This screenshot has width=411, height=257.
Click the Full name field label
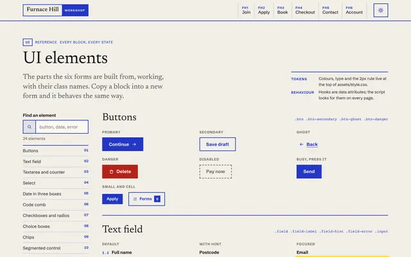click(121, 253)
